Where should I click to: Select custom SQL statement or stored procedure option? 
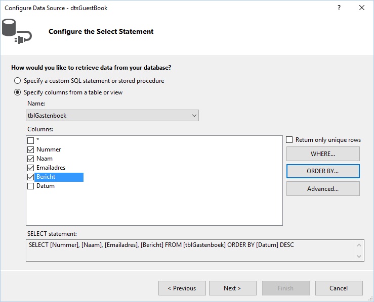coord(17,81)
